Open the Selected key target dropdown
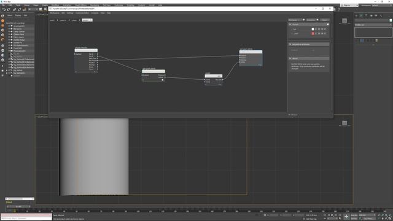 (367, 215)
